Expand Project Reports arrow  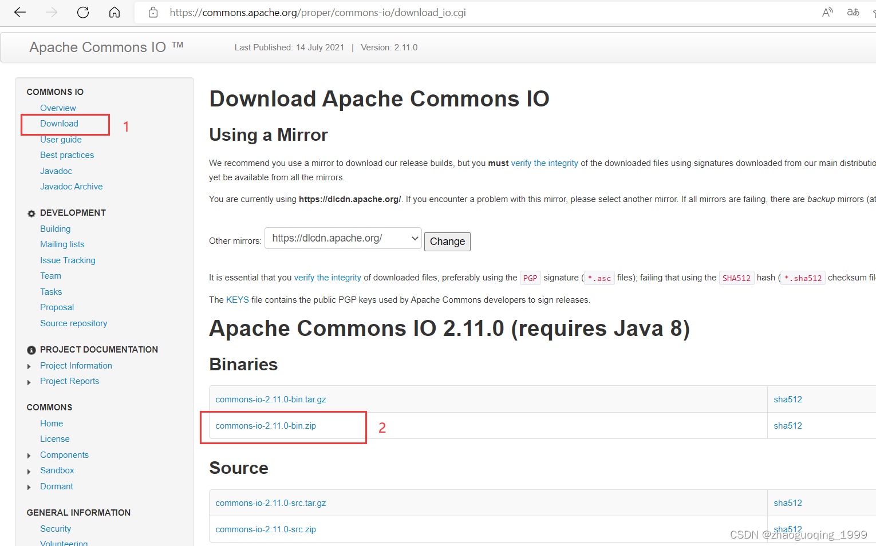[x=29, y=382]
